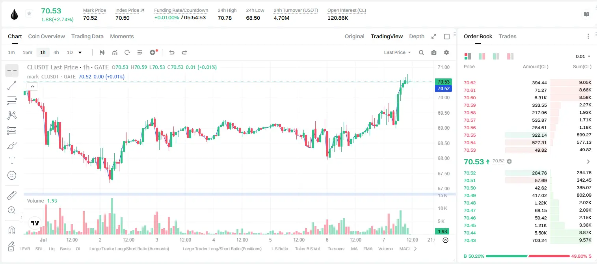
Task: Select the trend line drawing tool
Action: coord(12,86)
